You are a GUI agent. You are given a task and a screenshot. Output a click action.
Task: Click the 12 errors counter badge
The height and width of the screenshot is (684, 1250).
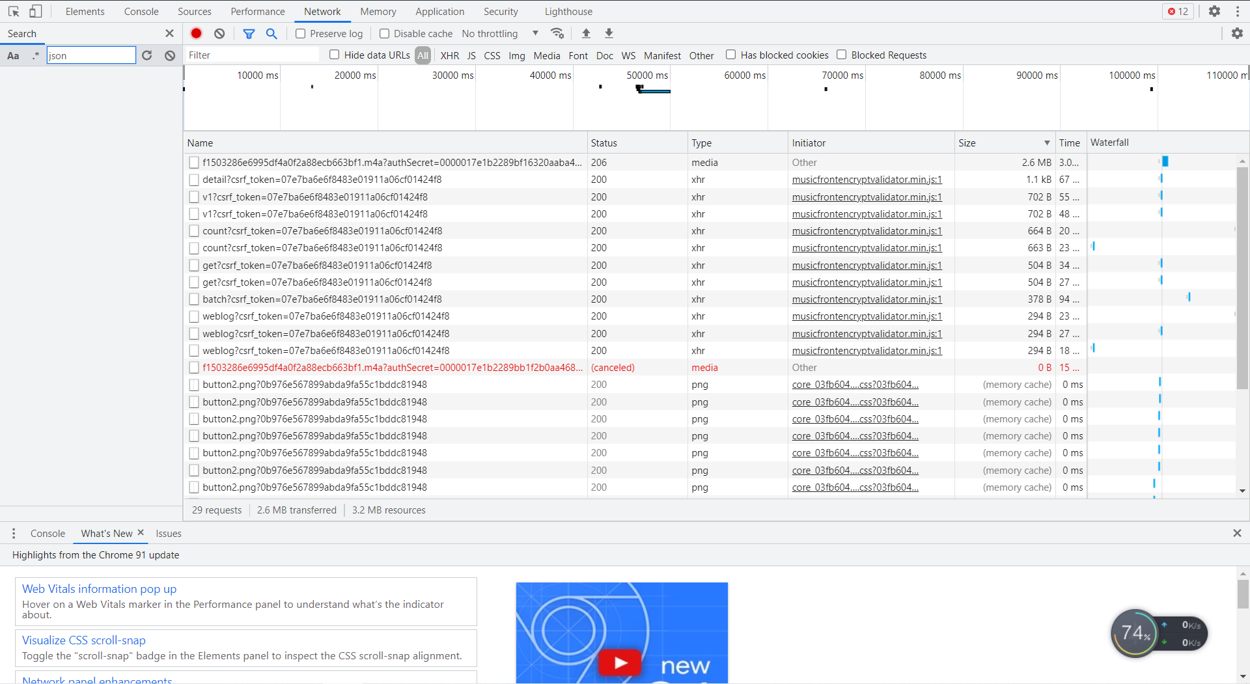tap(1178, 11)
